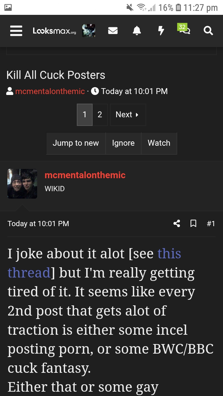Open the hamburger navigation menu
This screenshot has height=396, width=223.
(16, 31)
